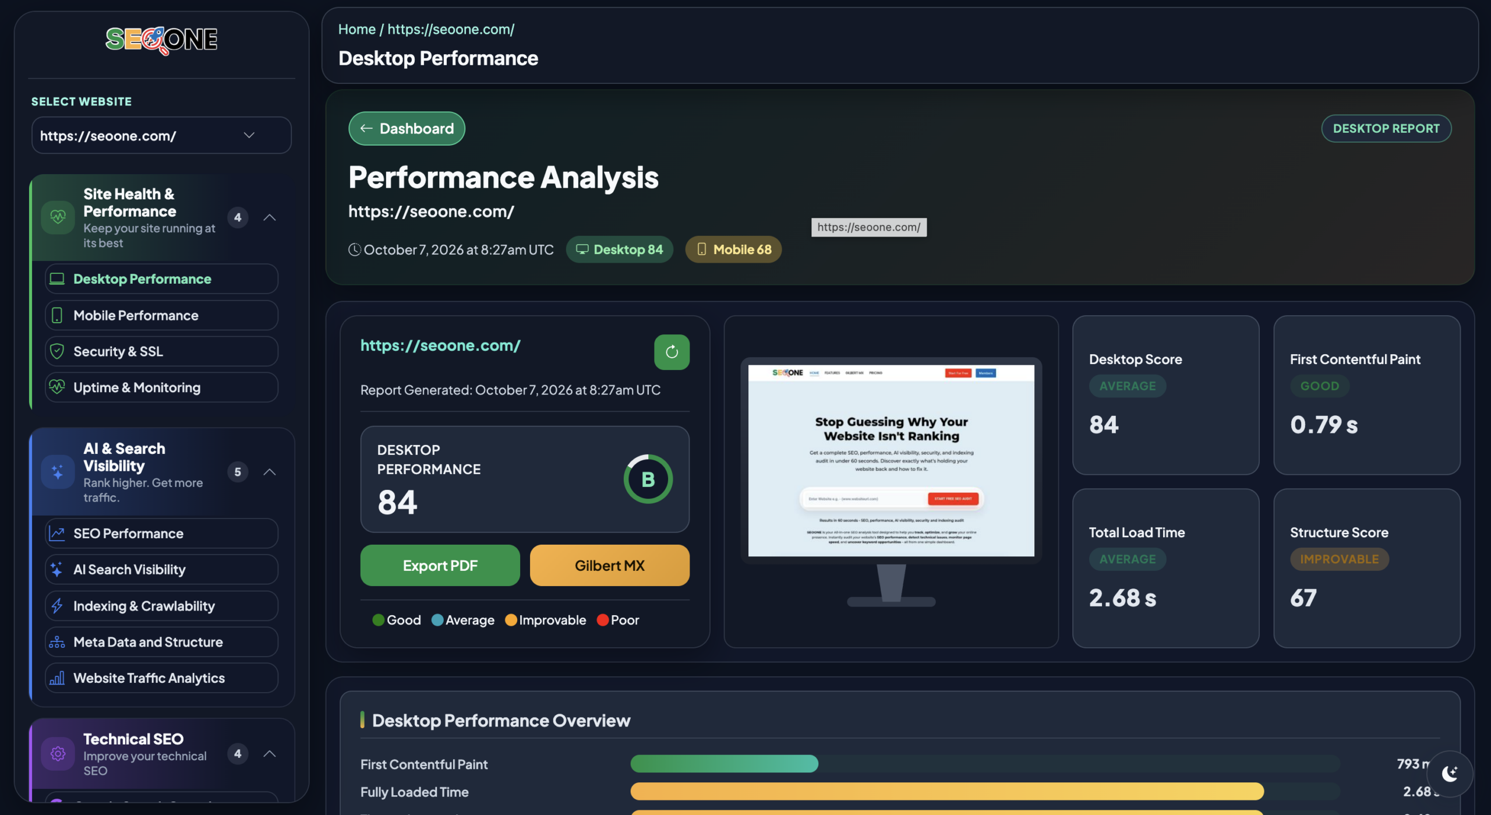Click the Site Health heartbeat icon
This screenshot has width=1491, height=815.
pos(58,217)
